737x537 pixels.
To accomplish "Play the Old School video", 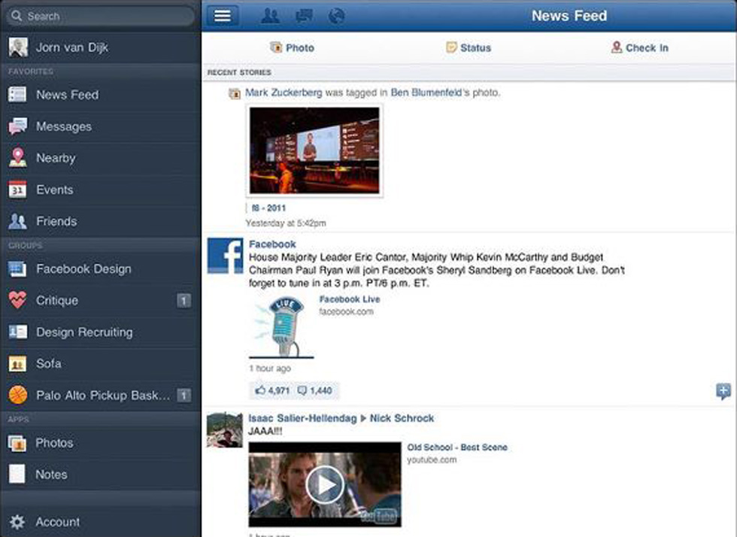I will [325, 485].
